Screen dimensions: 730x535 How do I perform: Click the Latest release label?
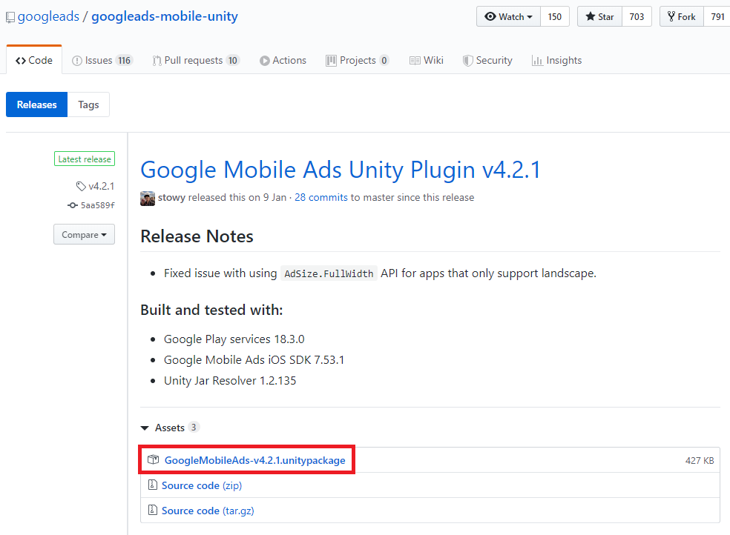pyautogui.click(x=85, y=159)
